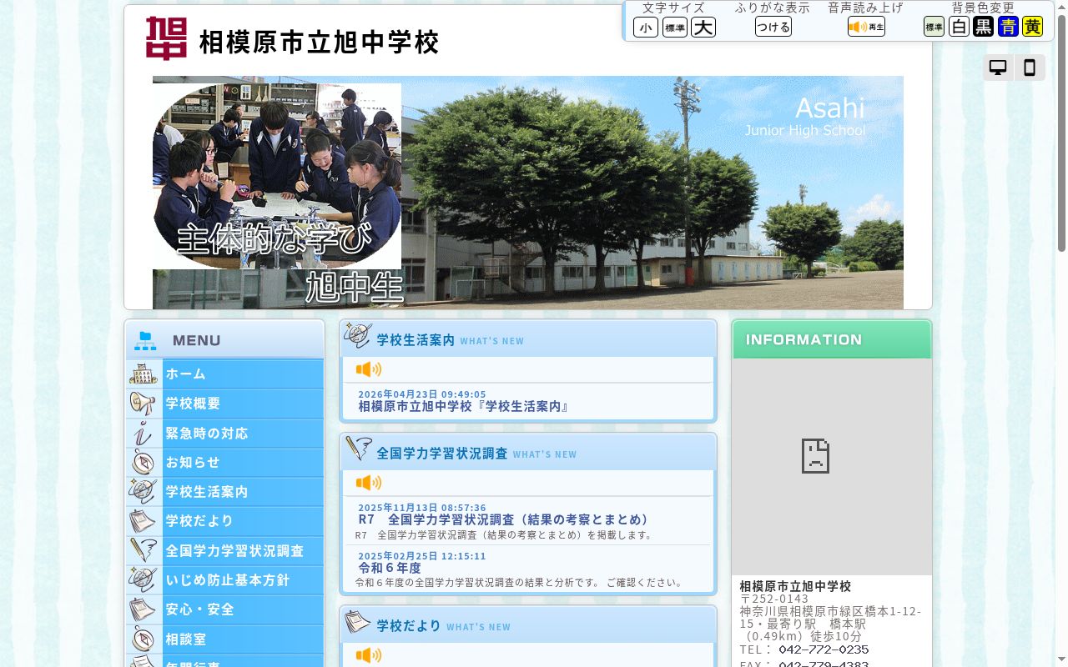The image size is (1068, 667).
Task: Click the globe icon beside 学校生活案内 menu
Action: pyautogui.click(x=144, y=492)
